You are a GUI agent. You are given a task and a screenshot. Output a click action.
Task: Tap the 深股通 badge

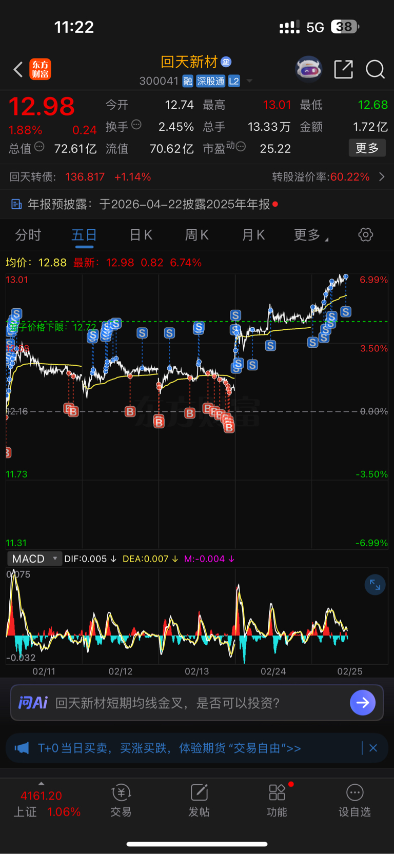point(211,81)
